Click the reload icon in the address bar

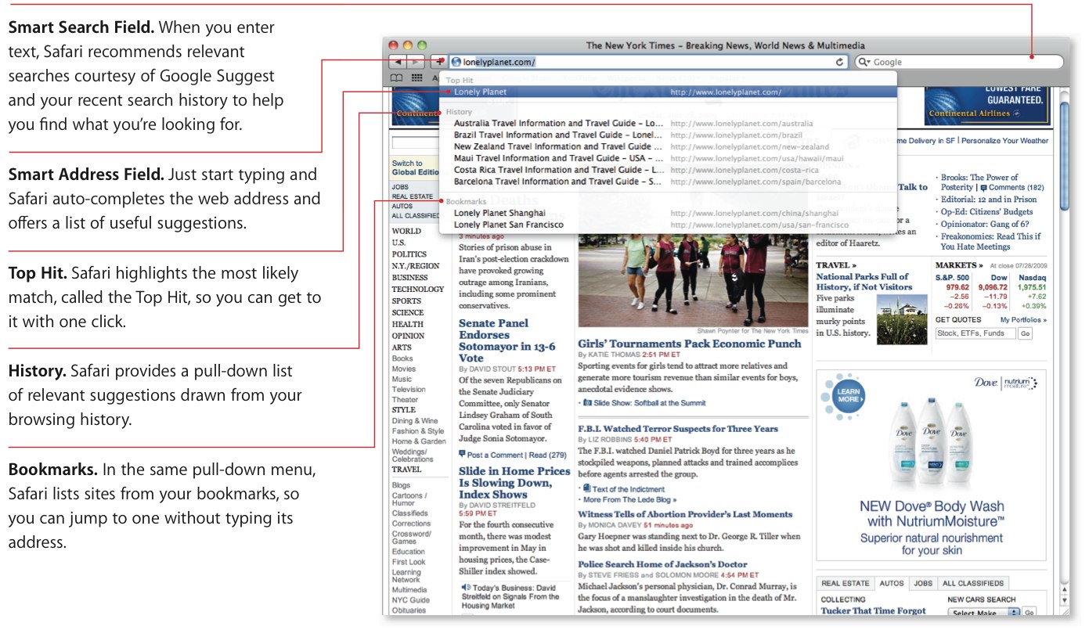tap(840, 62)
